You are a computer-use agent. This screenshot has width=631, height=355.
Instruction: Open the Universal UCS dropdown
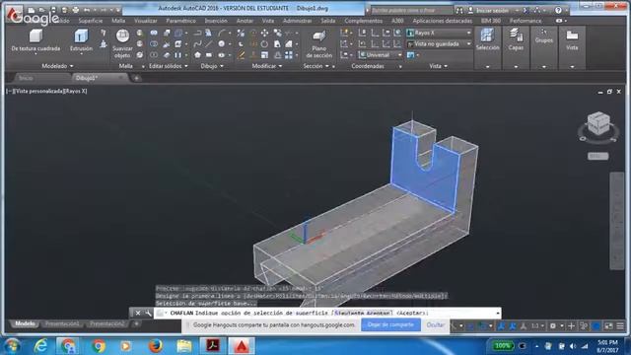click(x=381, y=55)
